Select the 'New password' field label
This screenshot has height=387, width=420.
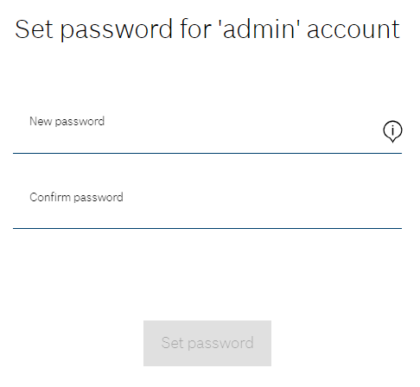tap(67, 122)
